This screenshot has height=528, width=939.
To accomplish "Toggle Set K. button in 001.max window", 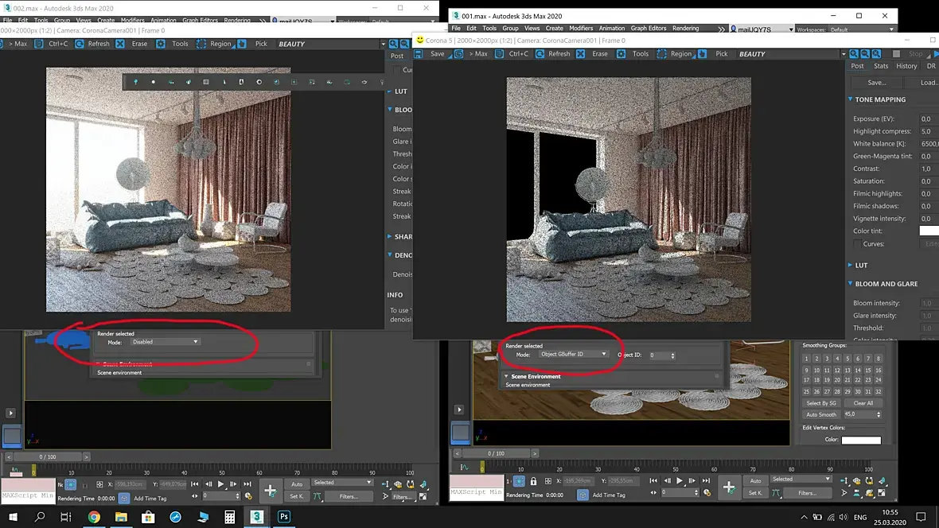I will pos(756,493).
